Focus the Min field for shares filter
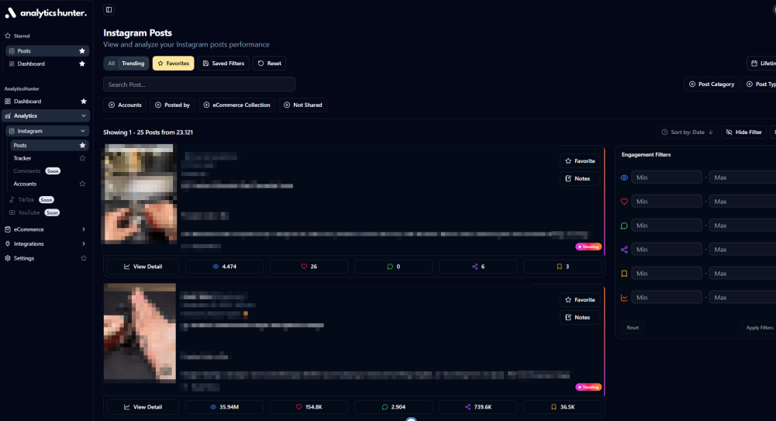The image size is (776, 421). coord(666,250)
